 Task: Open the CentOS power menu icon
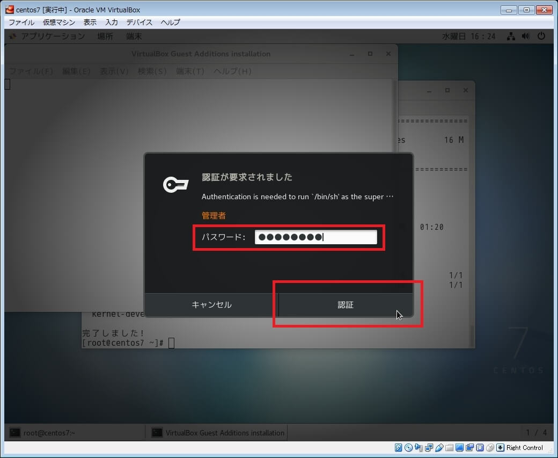[541, 36]
